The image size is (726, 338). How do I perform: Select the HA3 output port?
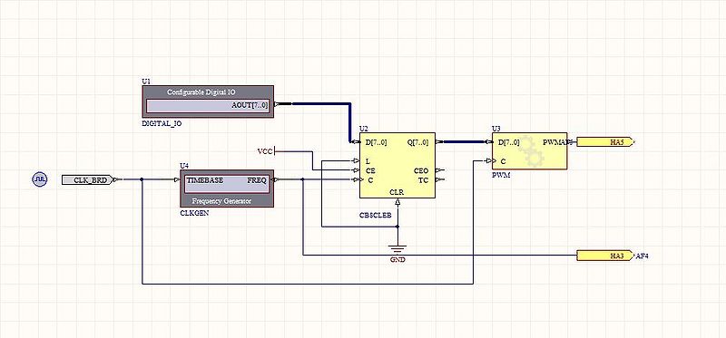coord(604,256)
